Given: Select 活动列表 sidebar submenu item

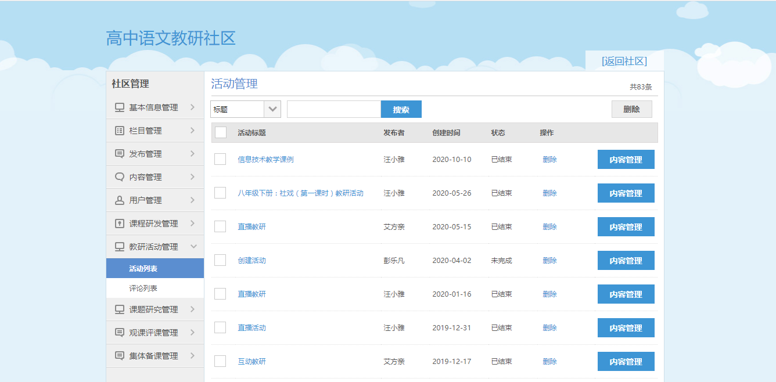Looking at the screenshot, I should coord(143,269).
